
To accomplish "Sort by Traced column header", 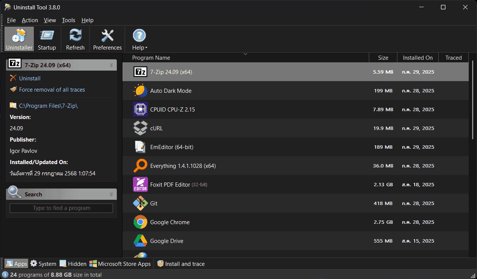I will tap(454, 57).
